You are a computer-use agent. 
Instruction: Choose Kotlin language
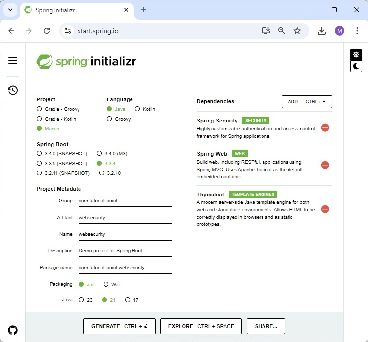click(145, 109)
